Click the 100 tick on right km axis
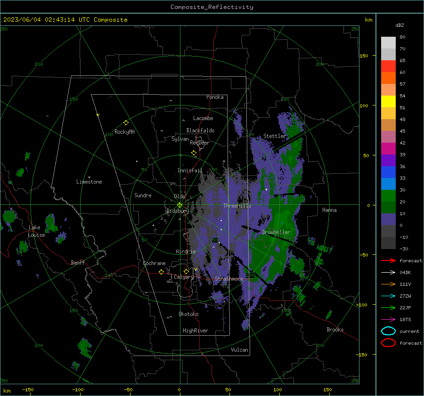 tap(364, 105)
